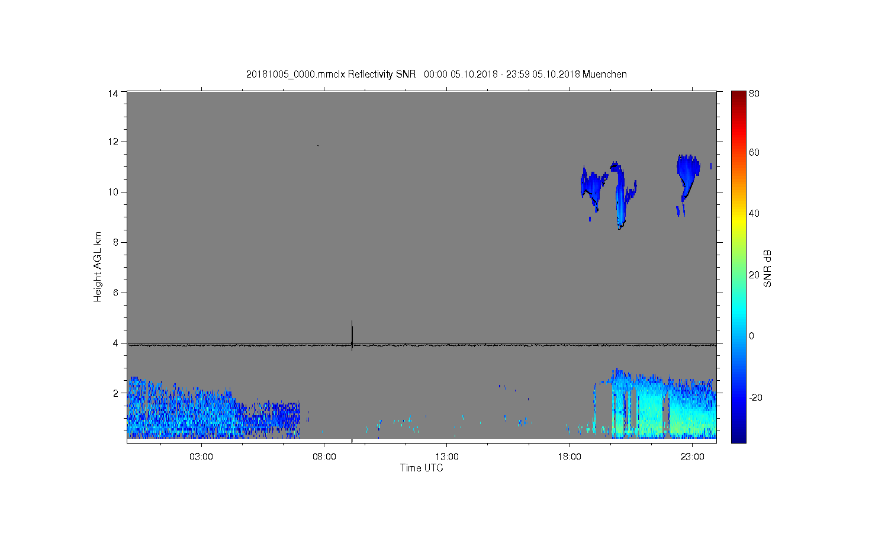Click the high cloud echo near 23:00
Screen dimensions: 888x533
point(687,176)
